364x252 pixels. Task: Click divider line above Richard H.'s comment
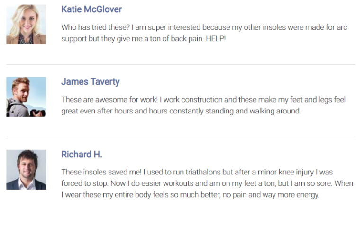(181, 137)
